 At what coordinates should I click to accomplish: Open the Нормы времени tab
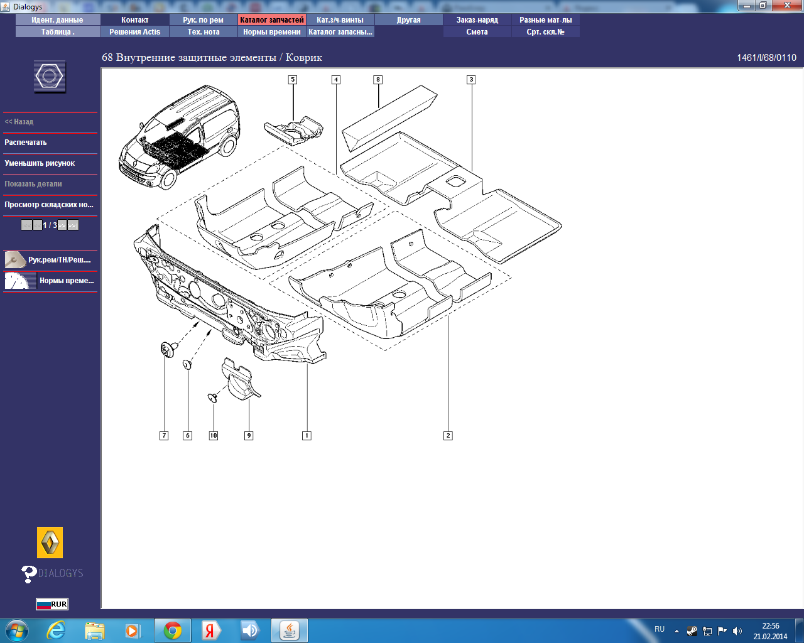(x=272, y=32)
